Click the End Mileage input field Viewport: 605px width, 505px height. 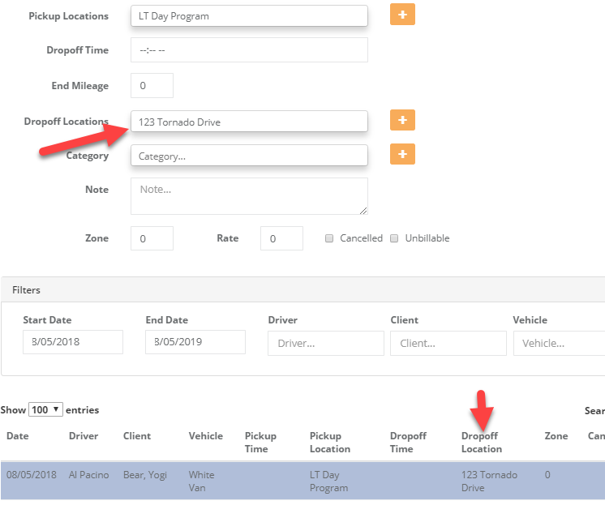152,85
